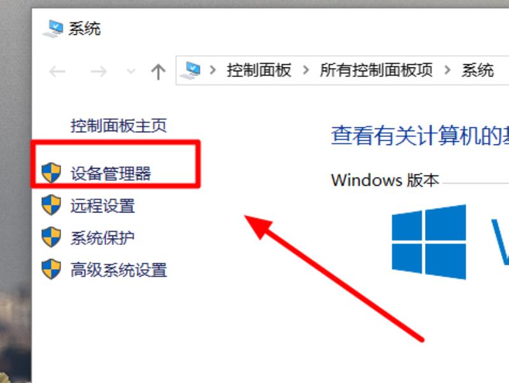Viewport: 509px width, 383px height.
Task: Click the computer icon in the address bar
Action: (190, 71)
